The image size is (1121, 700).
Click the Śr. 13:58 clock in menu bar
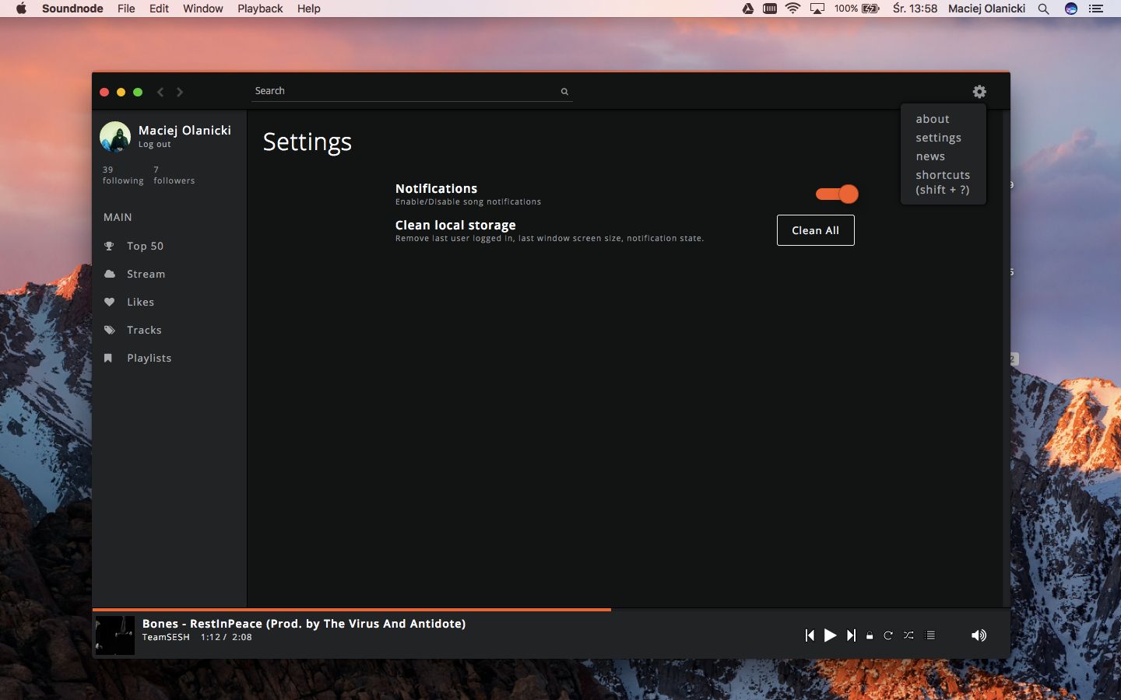[915, 9]
